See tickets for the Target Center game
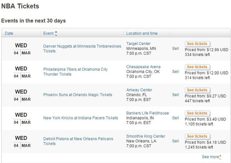The image size is (231, 163). coord(197,44)
